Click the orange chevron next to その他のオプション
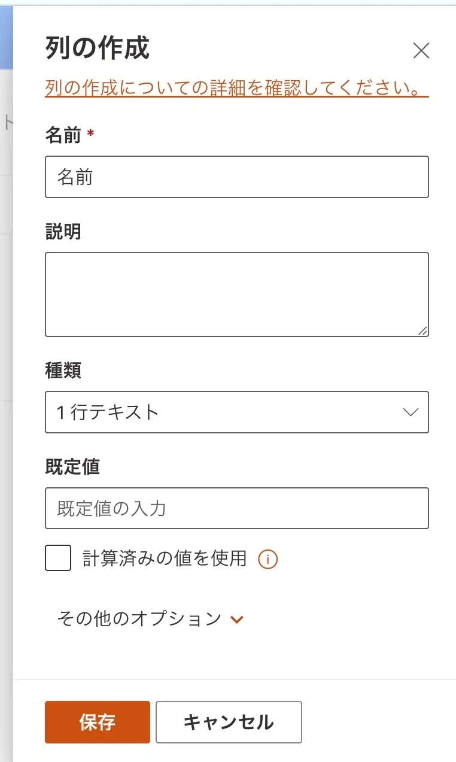 (x=238, y=619)
